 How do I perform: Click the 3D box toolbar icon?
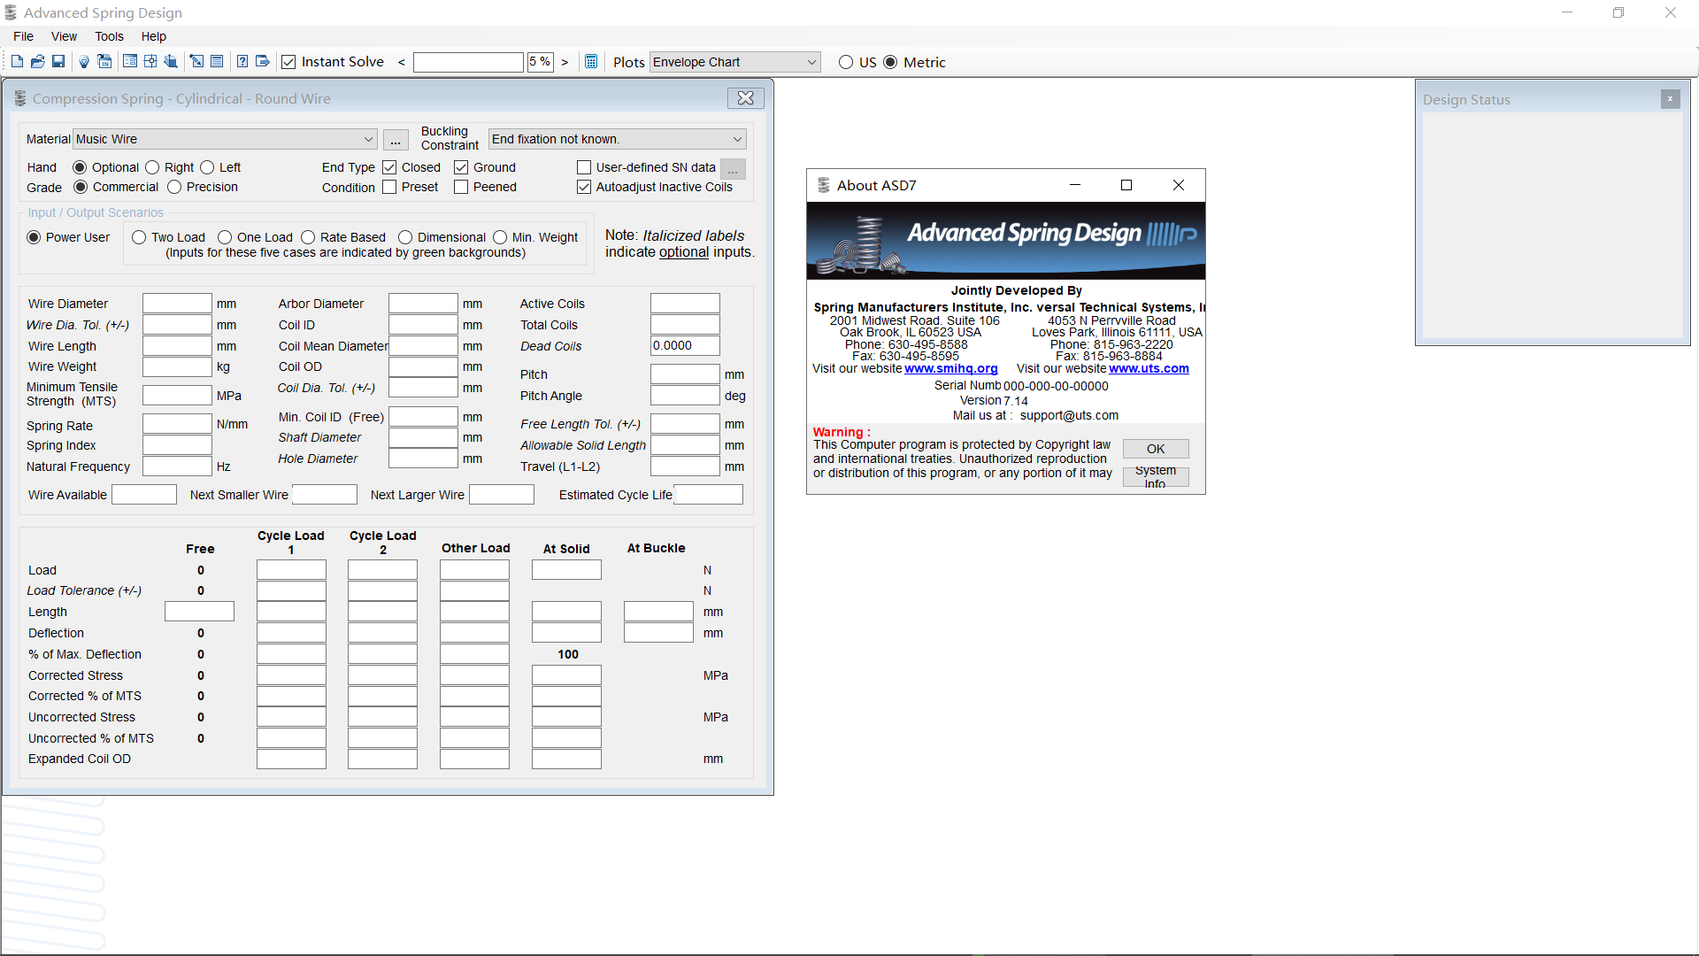click(x=171, y=62)
